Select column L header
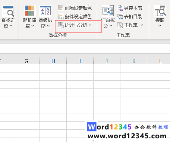Viewport: 170px width, 142px height. 159,61
